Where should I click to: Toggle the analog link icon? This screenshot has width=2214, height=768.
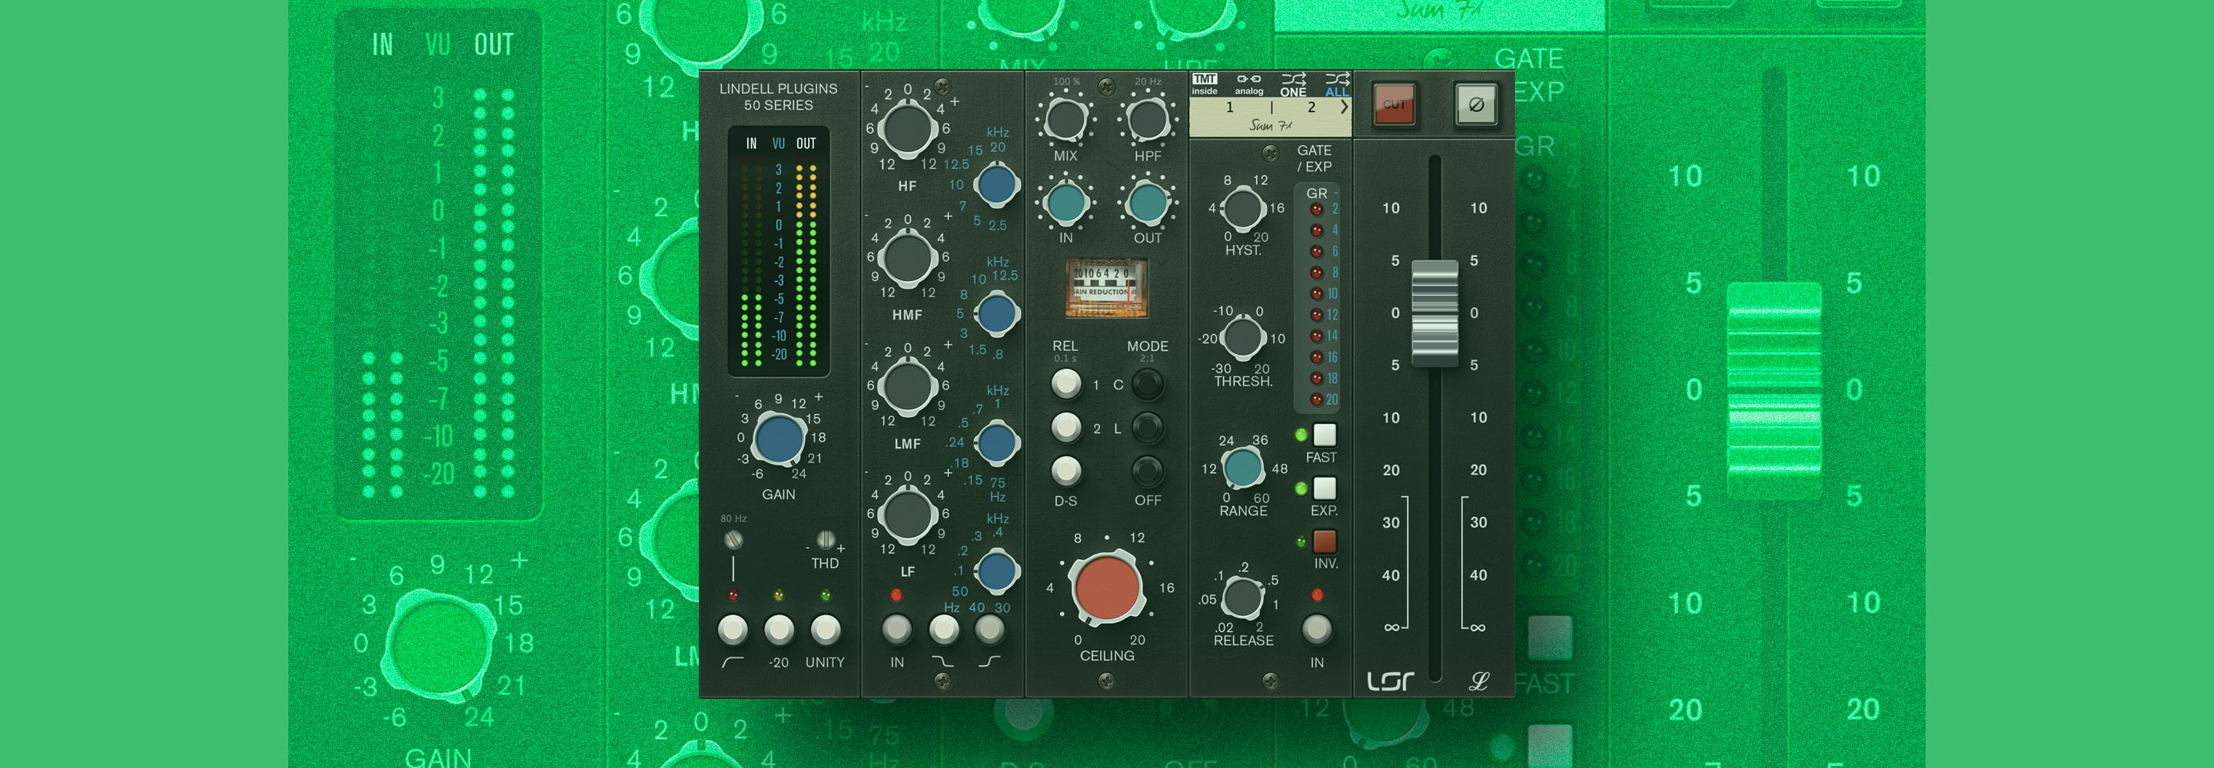[1248, 84]
